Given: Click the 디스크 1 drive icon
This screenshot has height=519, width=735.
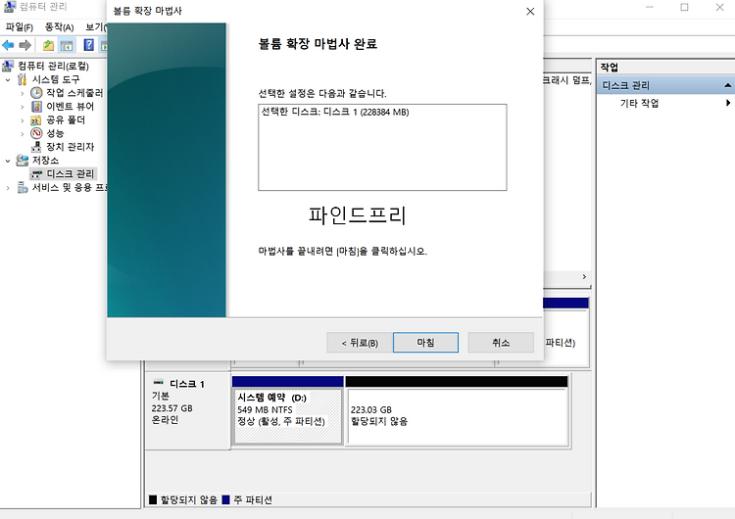Looking at the screenshot, I should (159, 382).
